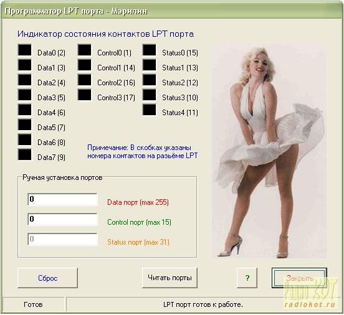Click the Читать порты button
The width and height of the screenshot is (344, 315).
click(170, 278)
